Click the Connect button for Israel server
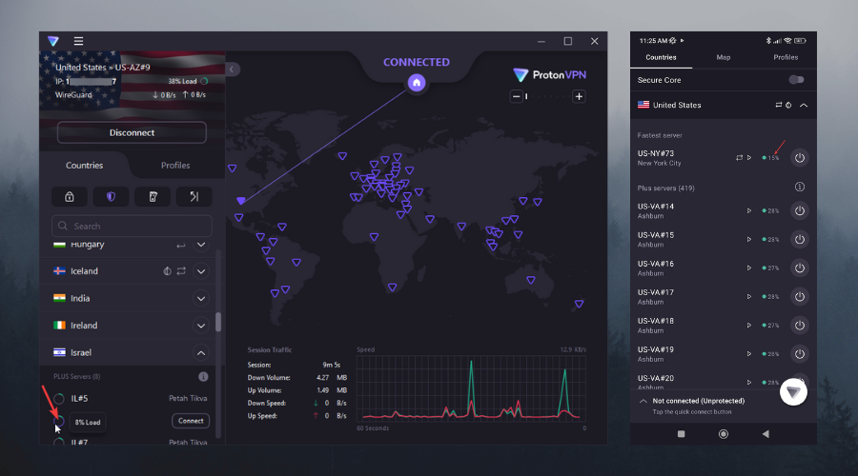Screen dimensions: 858x476 pos(190,421)
